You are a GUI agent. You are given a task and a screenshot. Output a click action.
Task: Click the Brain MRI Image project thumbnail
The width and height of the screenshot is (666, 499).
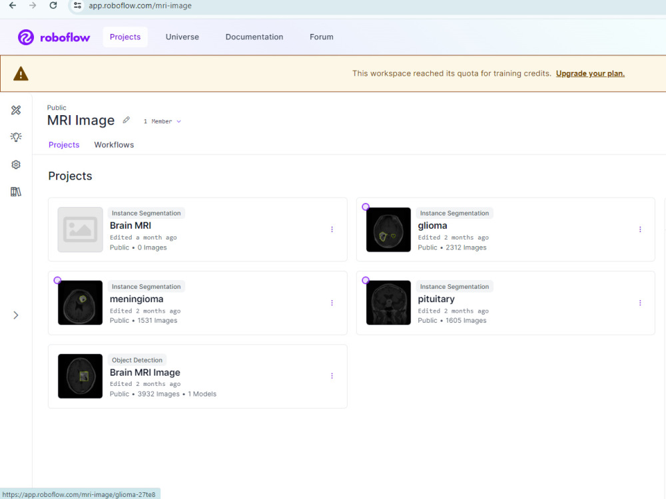pos(81,377)
